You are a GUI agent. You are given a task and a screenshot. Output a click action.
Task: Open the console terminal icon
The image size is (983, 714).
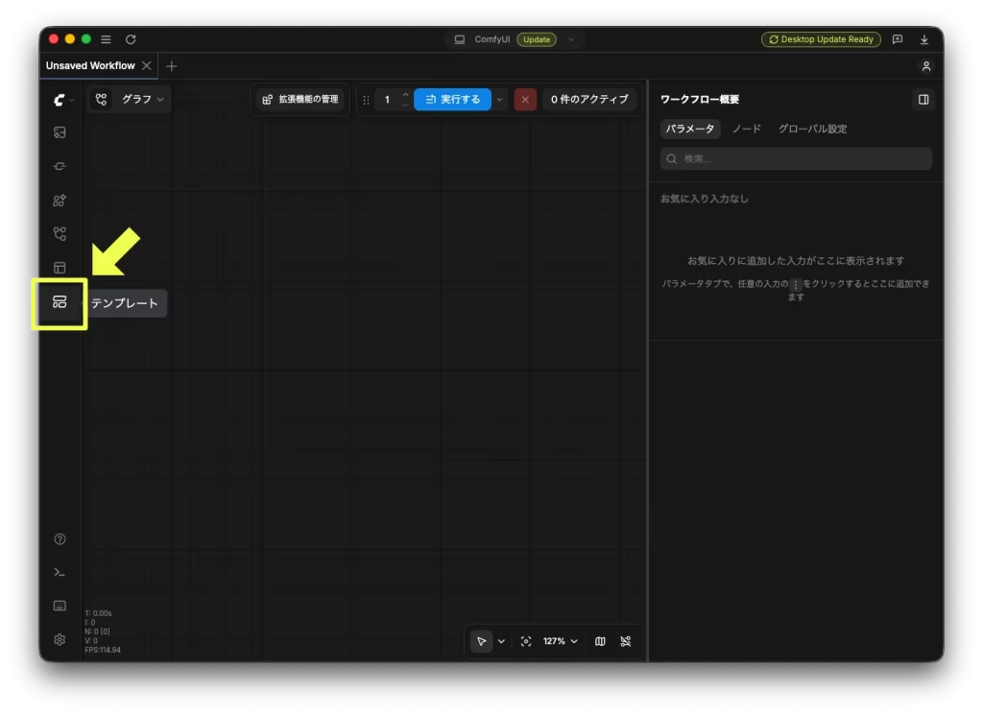click(x=60, y=572)
